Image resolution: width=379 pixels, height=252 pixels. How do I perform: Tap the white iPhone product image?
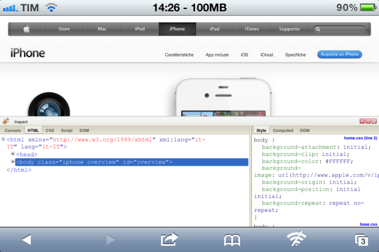223,97
